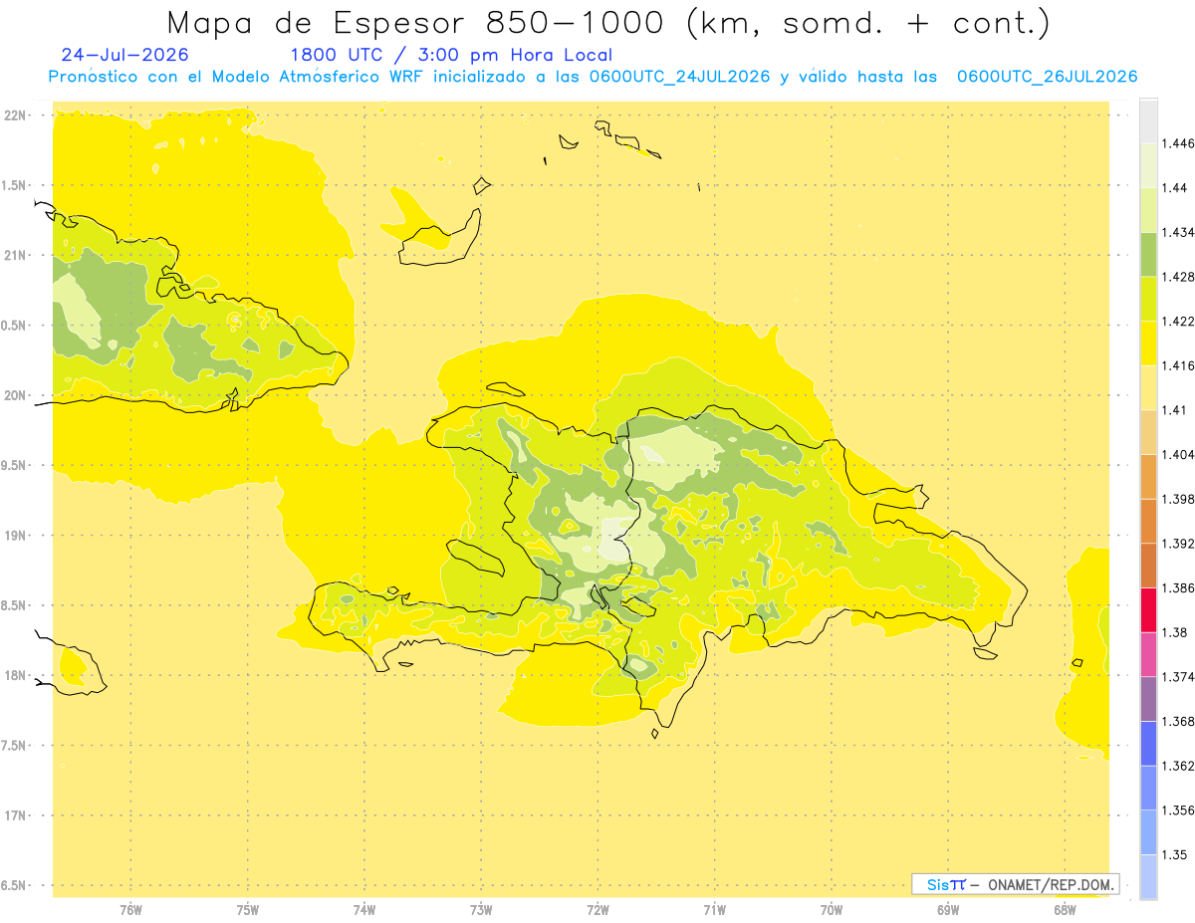Screen dimensions: 1195x923
Task: Click the "20N" latitude label
Action: 17,395
